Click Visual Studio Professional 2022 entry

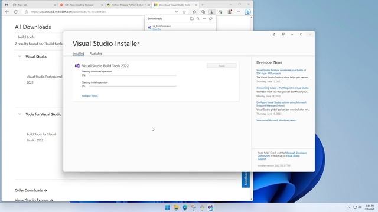pos(44,79)
